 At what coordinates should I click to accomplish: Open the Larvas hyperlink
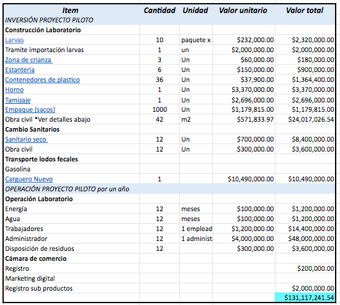[x=14, y=40]
